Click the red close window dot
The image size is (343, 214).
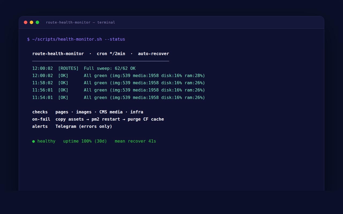(x=25, y=22)
